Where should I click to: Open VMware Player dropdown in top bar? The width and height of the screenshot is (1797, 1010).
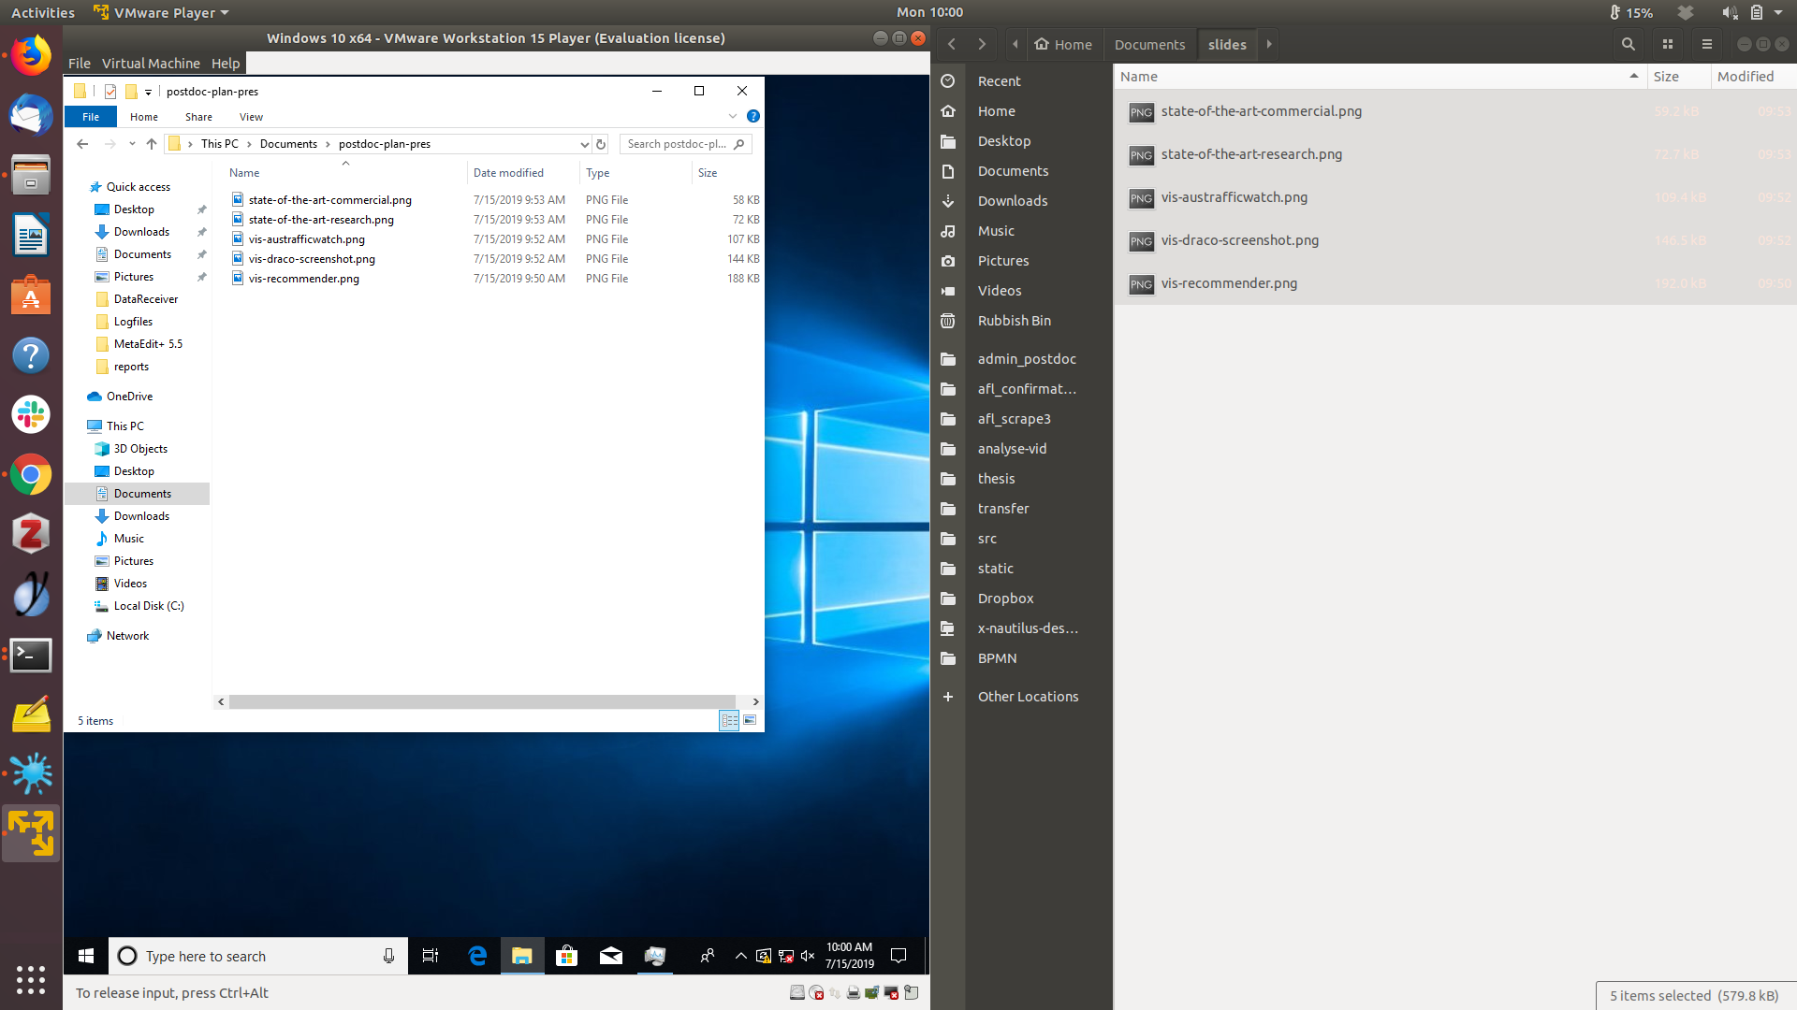[164, 13]
